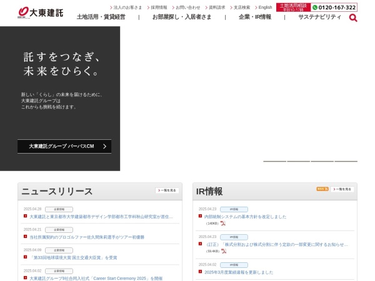Viewport: 375px width, 281px height.
Task: Go to 法人のお客さま link
Action: [x=126, y=7]
